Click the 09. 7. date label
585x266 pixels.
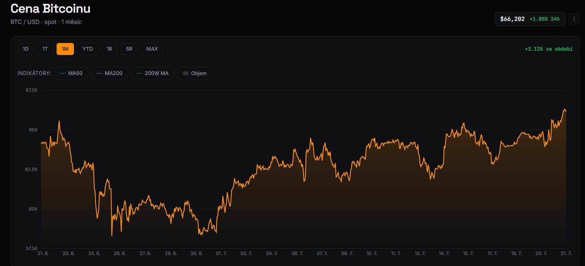[347, 253]
